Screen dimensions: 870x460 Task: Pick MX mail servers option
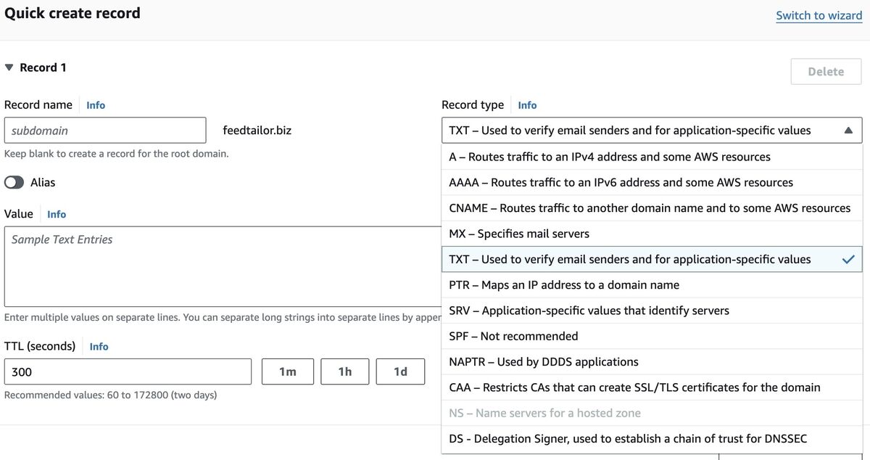coord(652,234)
